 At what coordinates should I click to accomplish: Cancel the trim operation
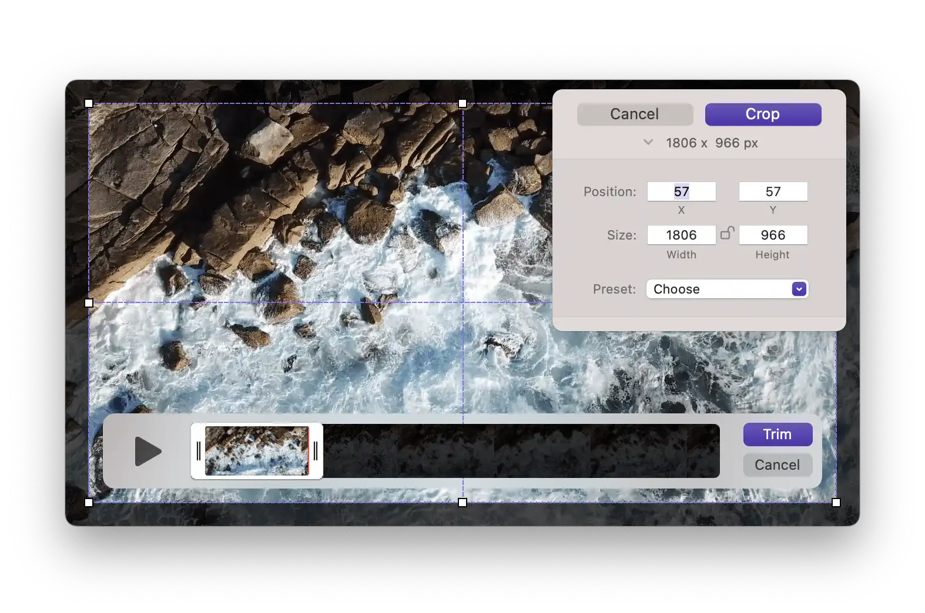coord(777,465)
